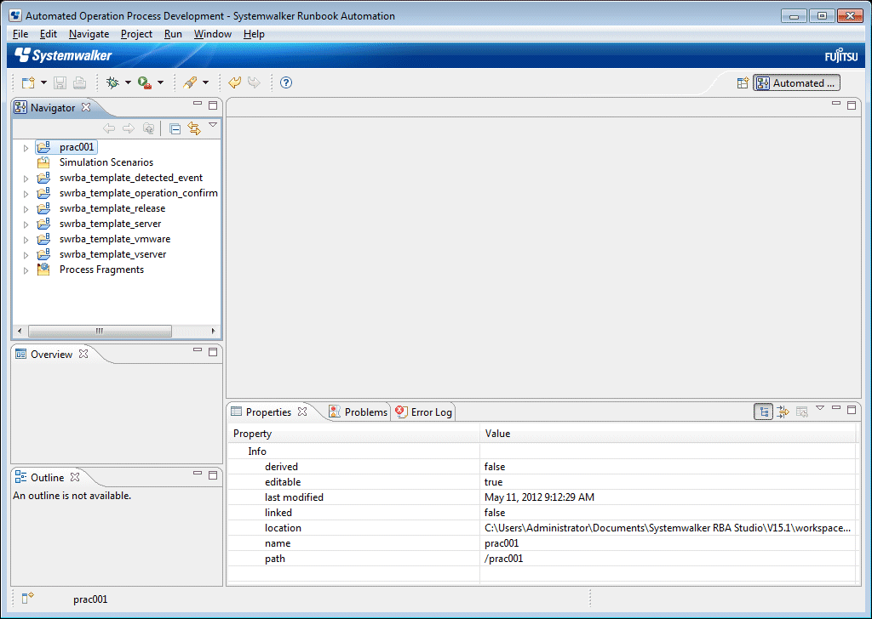This screenshot has width=872, height=619.
Task: Open Help with the question mark icon
Action: pyautogui.click(x=286, y=82)
